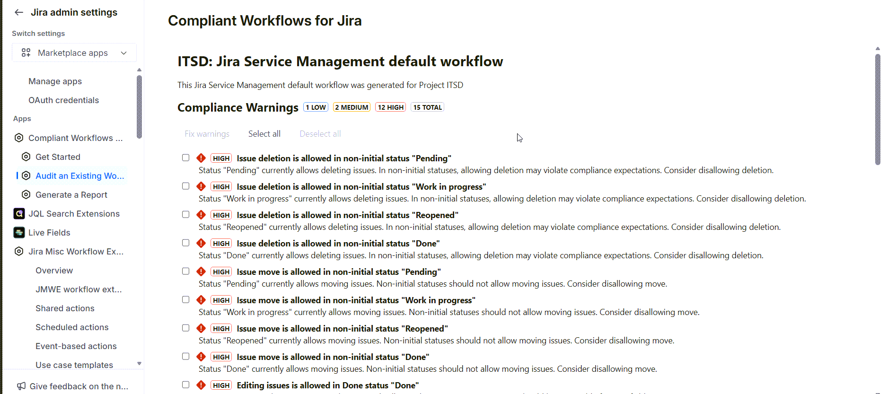Image resolution: width=888 pixels, height=394 pixels.
Task: Click the JQL Search Extensions app icon
Action: coord(19,213)
